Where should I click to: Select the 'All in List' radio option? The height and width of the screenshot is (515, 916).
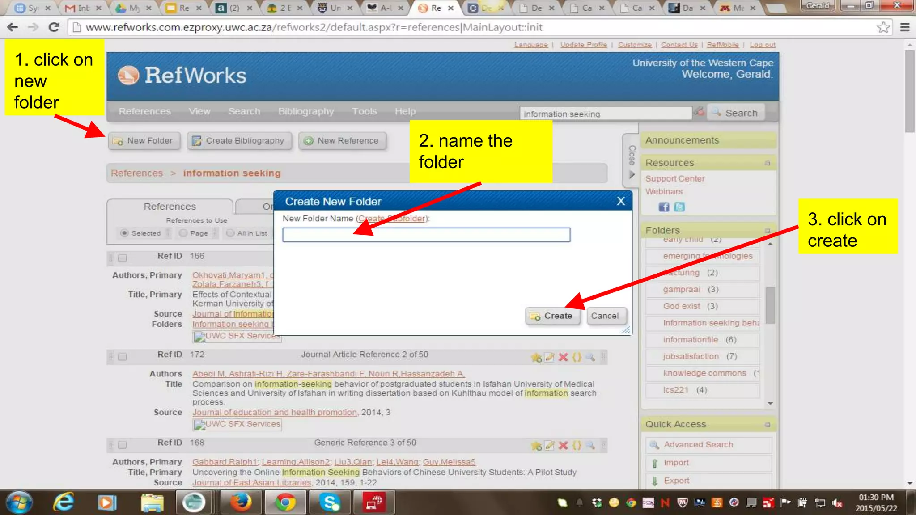coord(230,233)
